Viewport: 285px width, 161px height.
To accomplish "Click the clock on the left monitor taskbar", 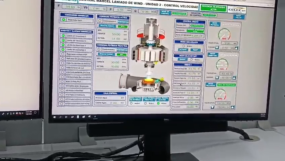I will point(29,113).
